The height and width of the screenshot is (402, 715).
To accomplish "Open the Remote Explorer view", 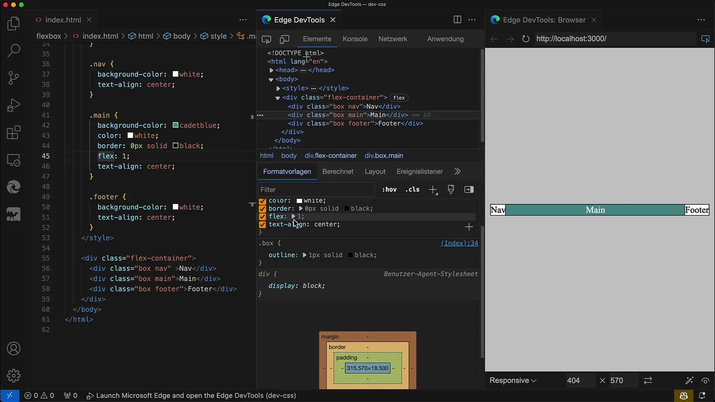I will tap(13, 160).
